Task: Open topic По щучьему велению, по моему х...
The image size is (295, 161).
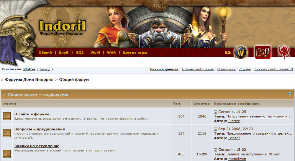Action: pos(259,116)
